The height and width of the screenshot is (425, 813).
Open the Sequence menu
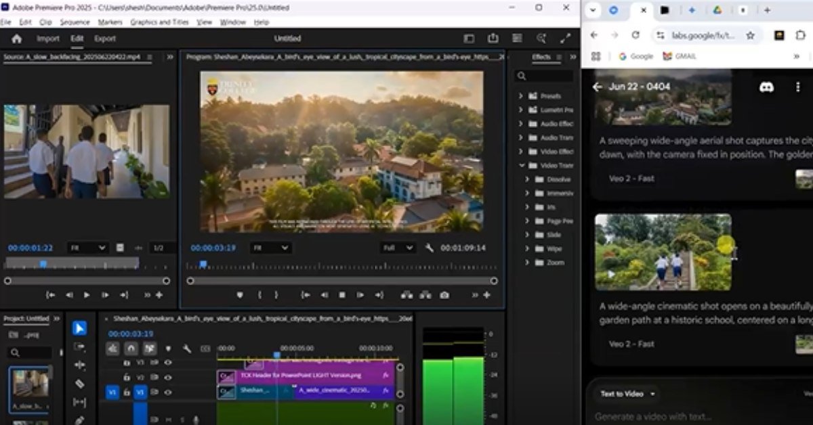click(x=75, y=22)
